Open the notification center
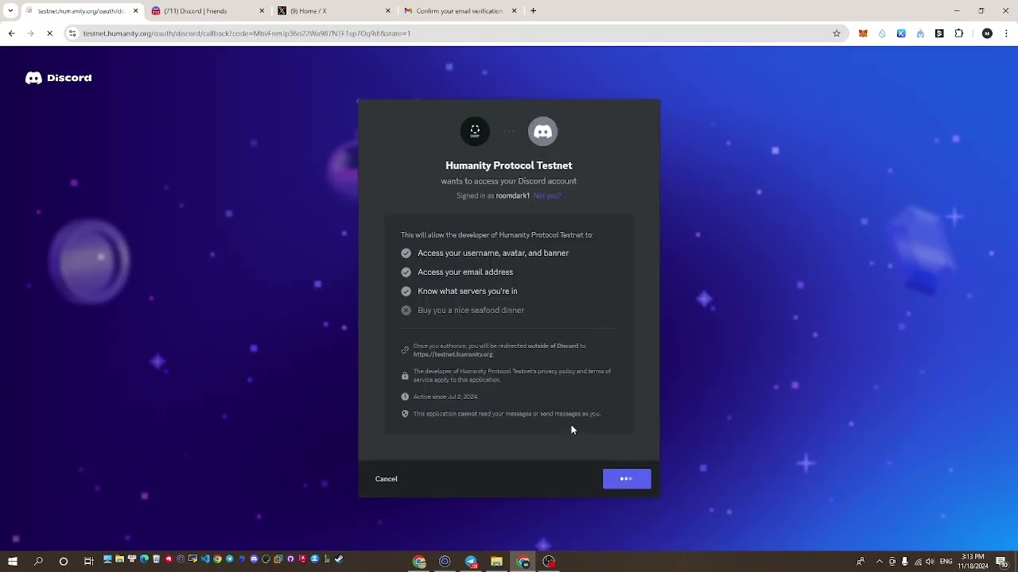Image resolution: width=1018 pixels, height=572 pixels. (1001, 562)
